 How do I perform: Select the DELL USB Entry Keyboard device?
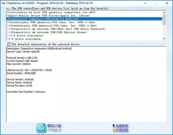tap(56, 29)
